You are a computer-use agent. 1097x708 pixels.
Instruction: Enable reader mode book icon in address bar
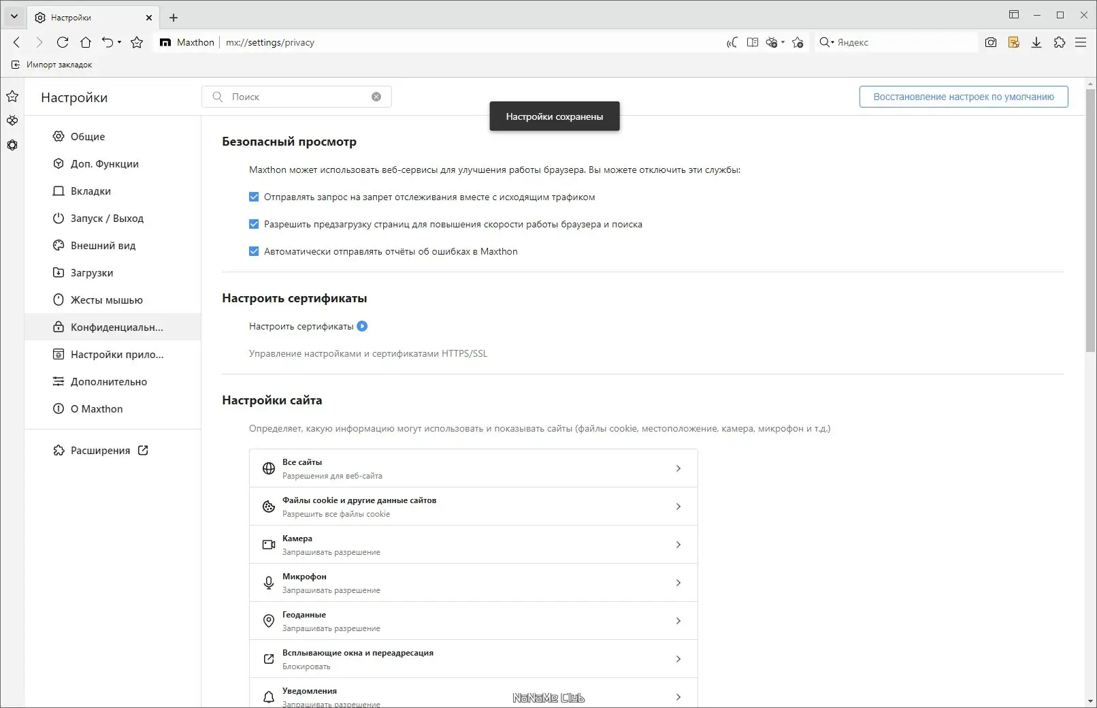point(752,42)
